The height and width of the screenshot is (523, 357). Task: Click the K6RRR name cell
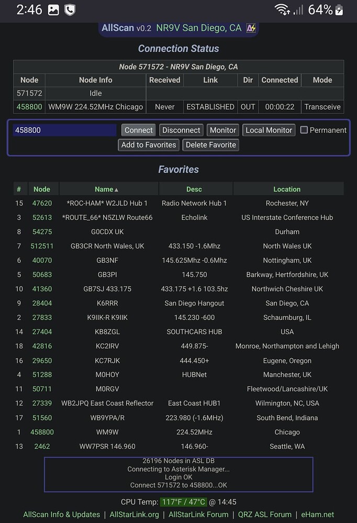coord(107,303)
